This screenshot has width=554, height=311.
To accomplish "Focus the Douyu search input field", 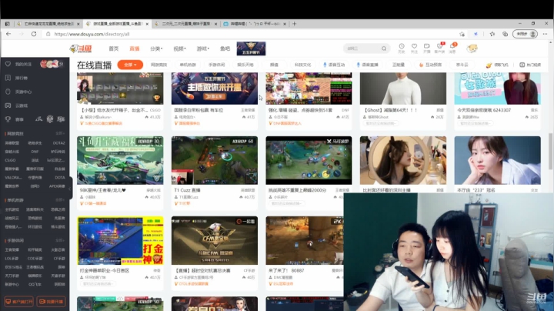I will coord(362,48).
